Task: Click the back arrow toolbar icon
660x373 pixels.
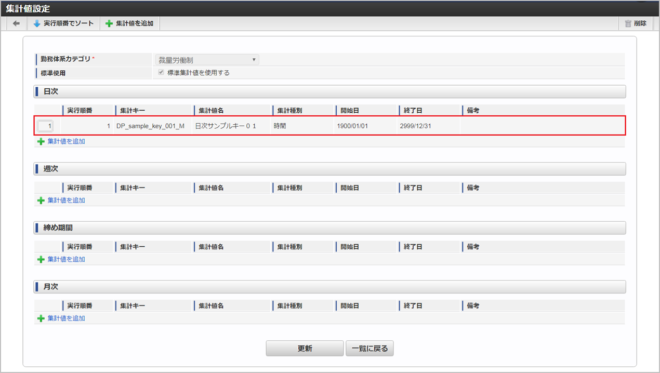Action: (16, 23)
